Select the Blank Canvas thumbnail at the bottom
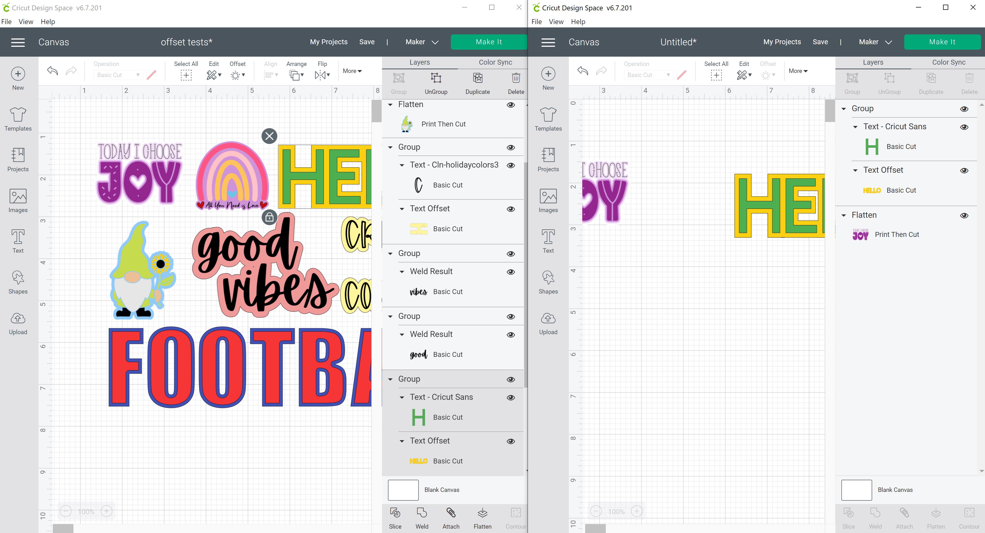The image size is (985, 533). click(403, 490)
